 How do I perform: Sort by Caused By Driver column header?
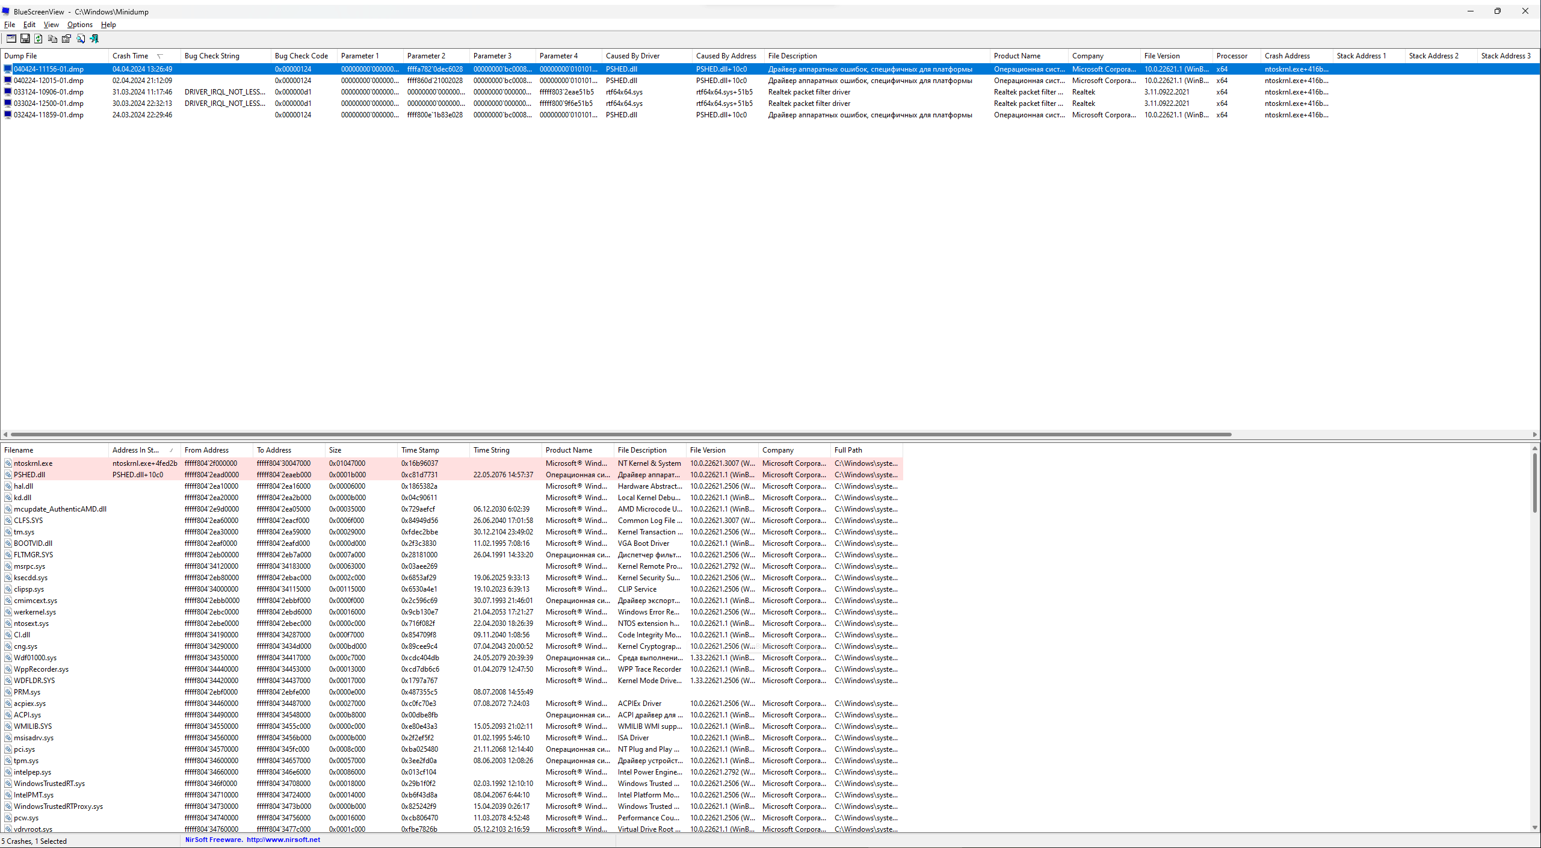tap(647, 56)
